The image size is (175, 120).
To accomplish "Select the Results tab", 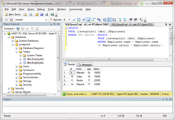I will point(69,64).
